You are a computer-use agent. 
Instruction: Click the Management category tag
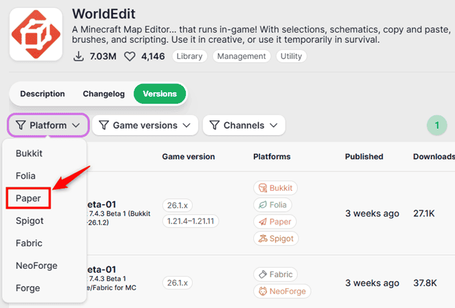pos(242,56)
